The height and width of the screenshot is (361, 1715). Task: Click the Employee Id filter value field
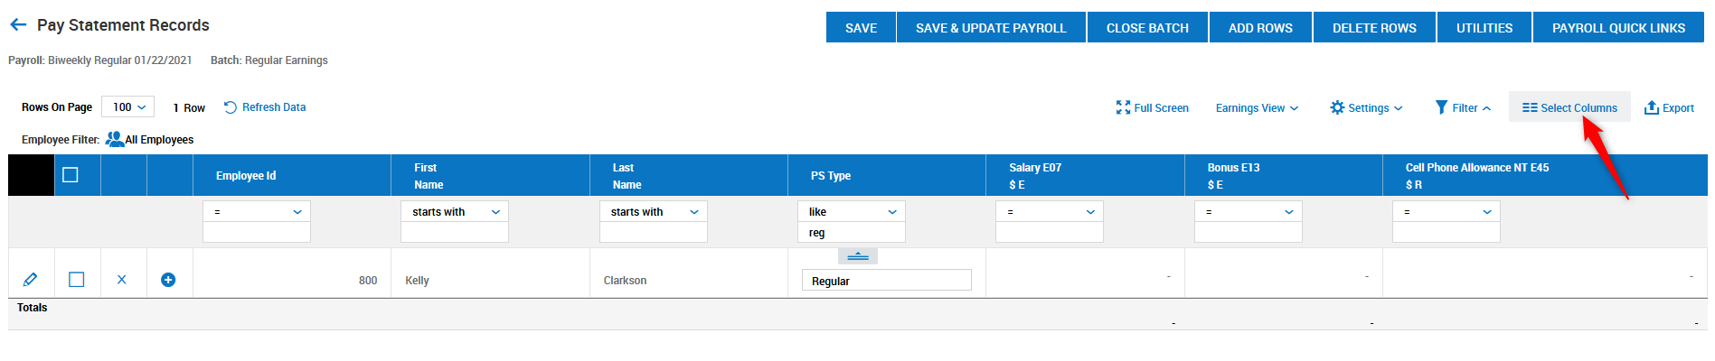click(x=257, y=233)
